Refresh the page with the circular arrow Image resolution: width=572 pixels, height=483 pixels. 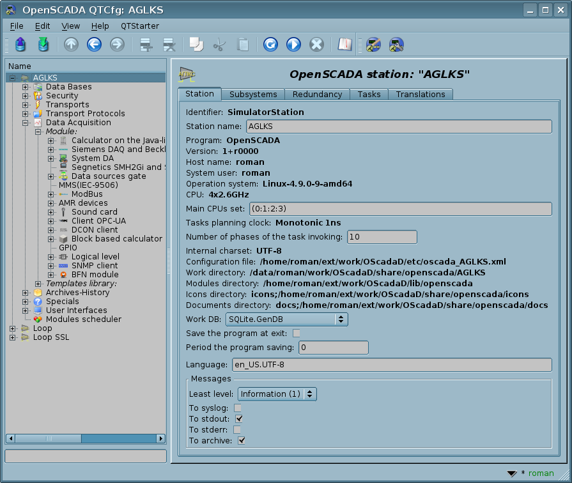point(270,45)
